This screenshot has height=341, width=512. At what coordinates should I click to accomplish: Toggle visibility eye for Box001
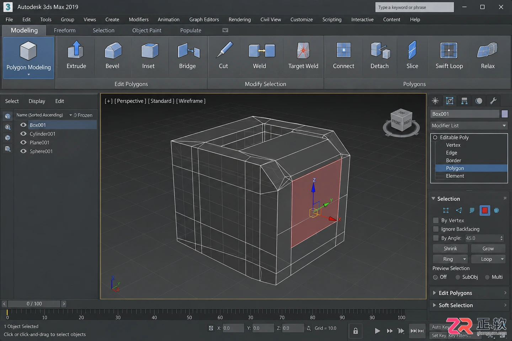pyautogui.click(x=23, y=125)
